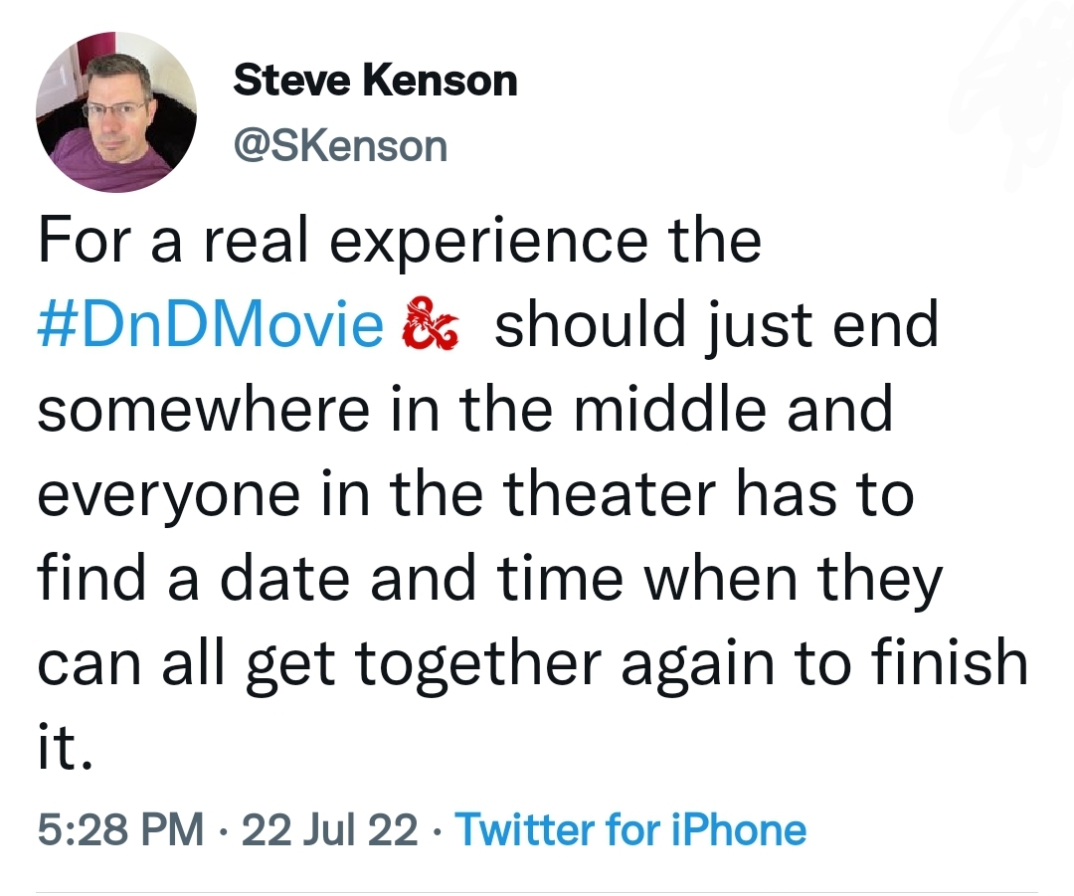This screenshot has width=1074, height=896.
Task: Click the tweet's opening word "For"
Action: [84, 242]
